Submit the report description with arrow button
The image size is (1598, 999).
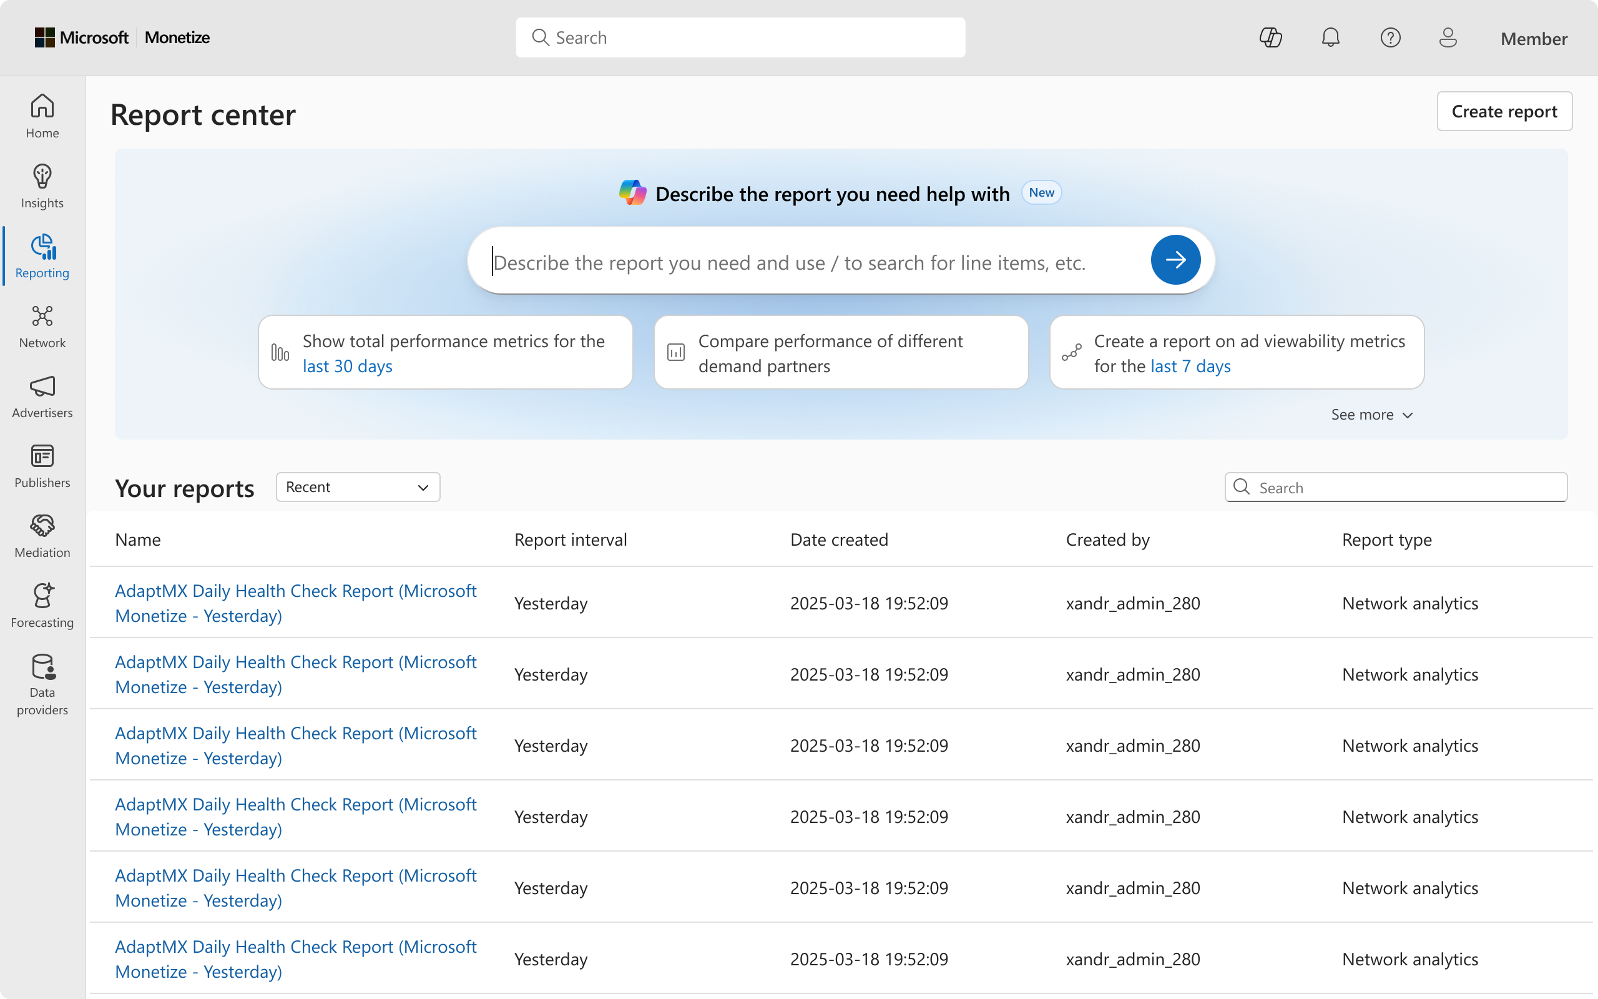[x=1175, y=260]
